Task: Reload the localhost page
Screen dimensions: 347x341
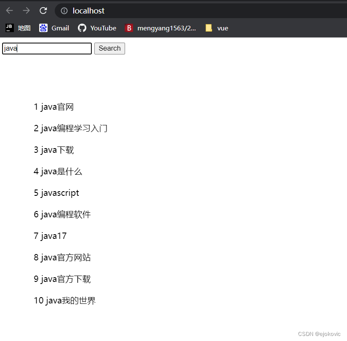Action: (43, 11)
